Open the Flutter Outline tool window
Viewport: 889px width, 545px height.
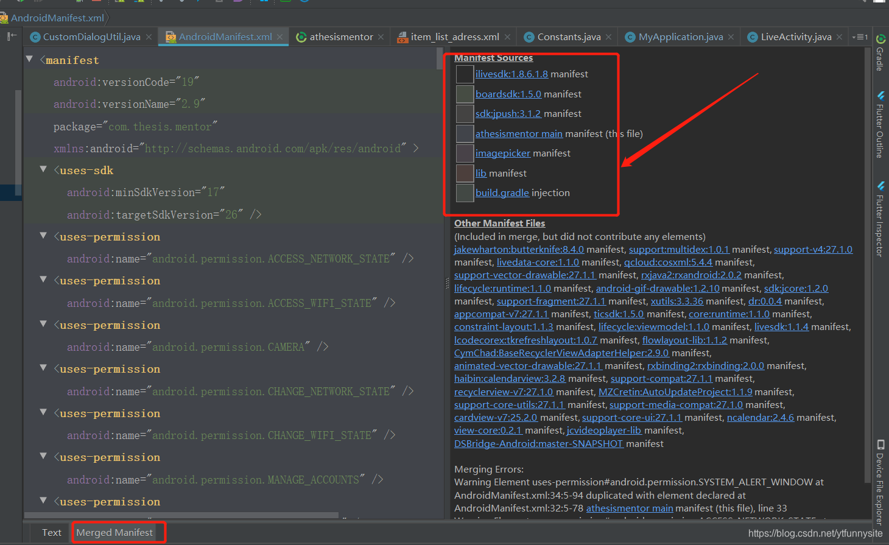880,125
